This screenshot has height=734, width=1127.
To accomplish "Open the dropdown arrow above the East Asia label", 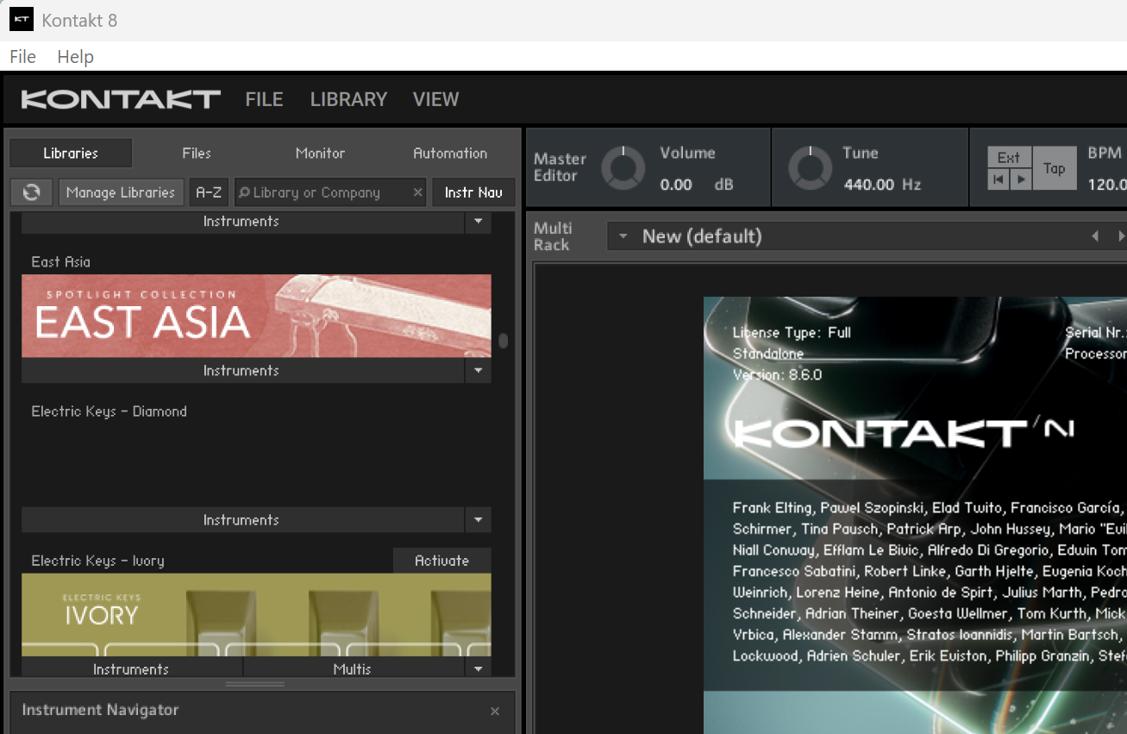I will coord(478,222).
